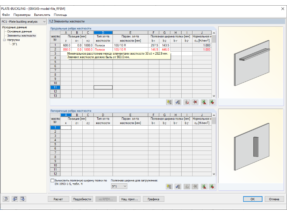Click red Полоса type cell in row 2
Image resolution: width=287 pixels, height=215 pixels.
point(103,49)
